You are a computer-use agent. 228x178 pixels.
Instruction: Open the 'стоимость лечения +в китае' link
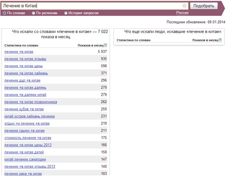28,138
